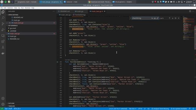
Task: Open the Docker view in activity bar
Action: [3, 53]
